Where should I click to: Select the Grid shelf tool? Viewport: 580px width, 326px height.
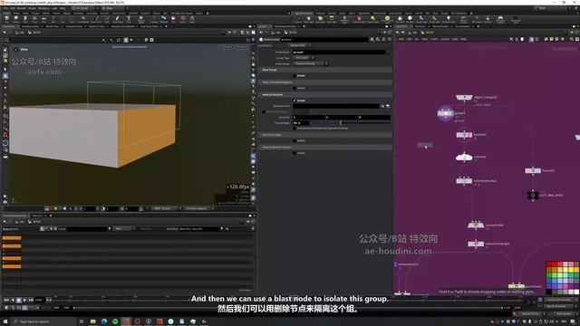coord(43,19)
